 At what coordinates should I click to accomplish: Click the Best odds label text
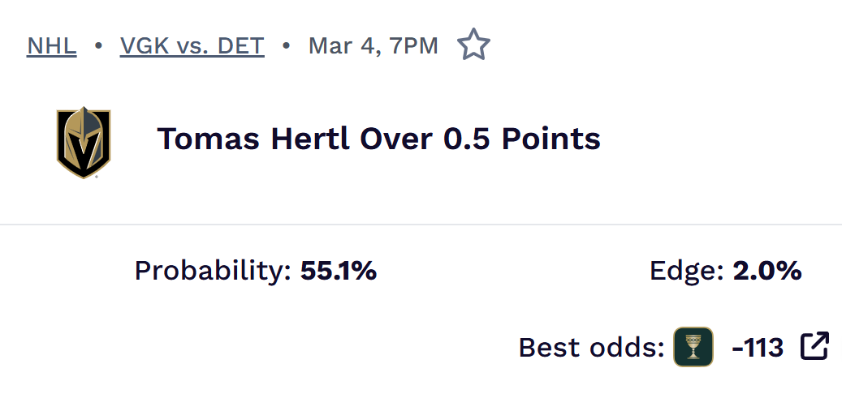(x=591, y=348)
